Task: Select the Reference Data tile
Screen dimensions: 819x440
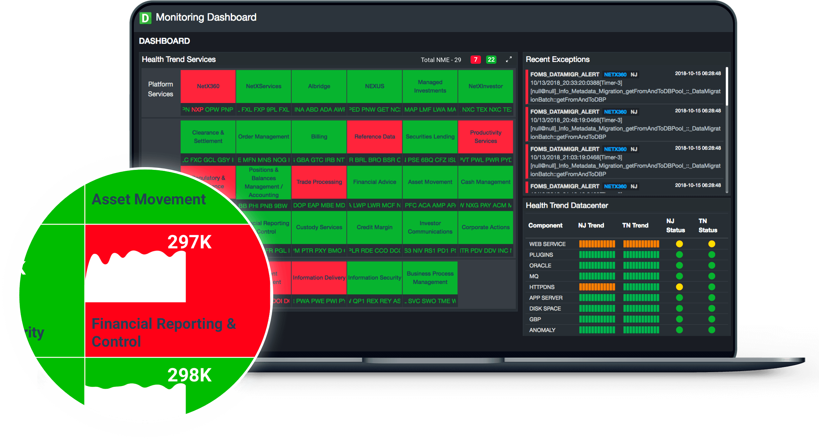Action: (374, 136)
